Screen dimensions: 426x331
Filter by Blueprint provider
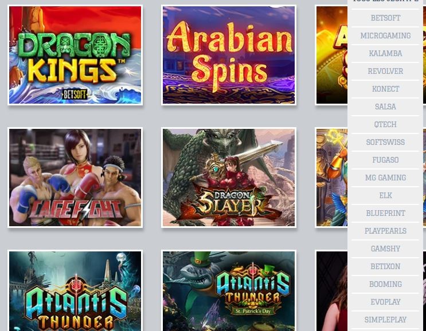(x=385, y=213)
